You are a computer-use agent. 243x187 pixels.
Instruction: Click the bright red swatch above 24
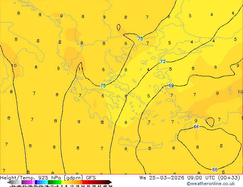pyautogui.click(x=84, y=182)
